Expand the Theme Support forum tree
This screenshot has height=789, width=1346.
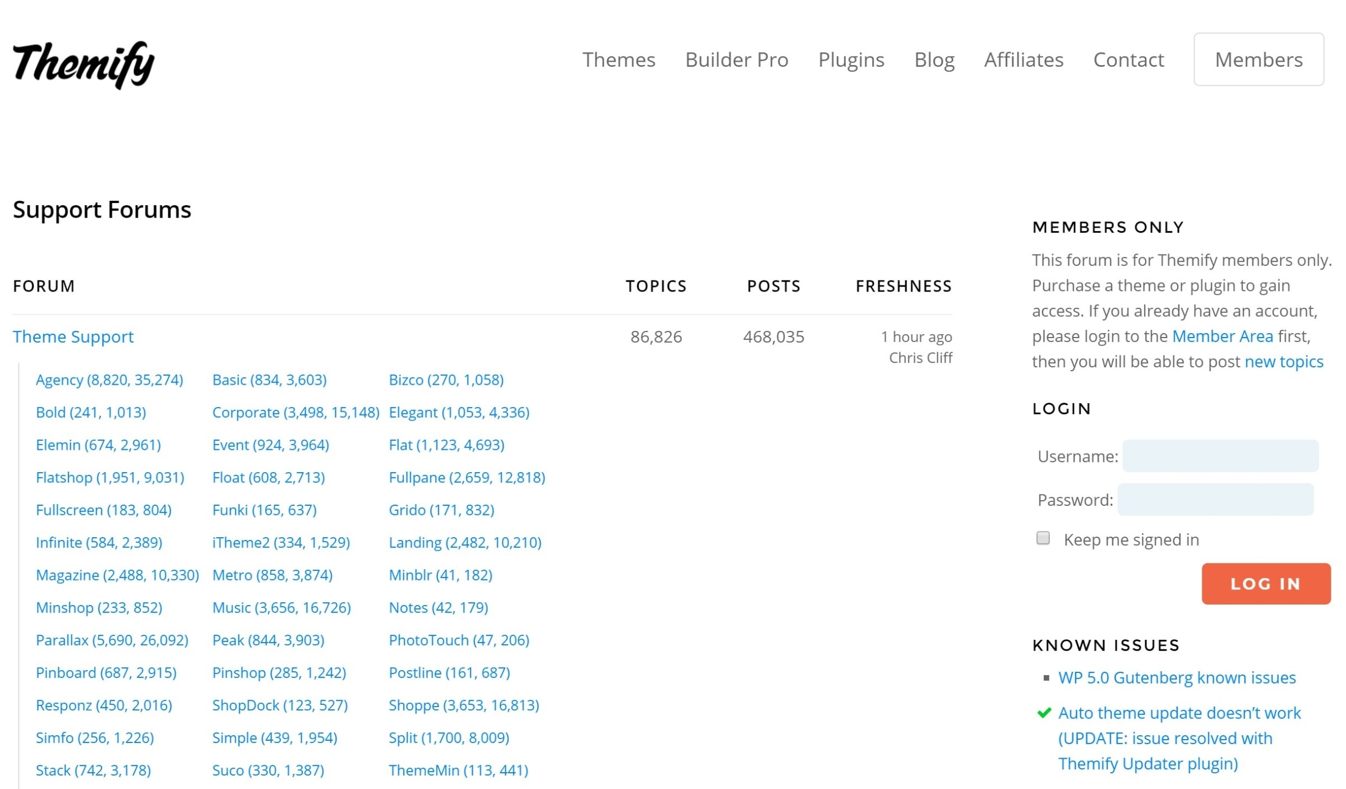(x=73, y=336)
